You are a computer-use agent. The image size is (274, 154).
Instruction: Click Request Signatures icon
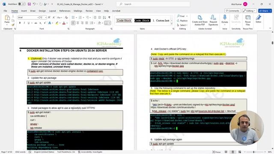pos(213,20)
